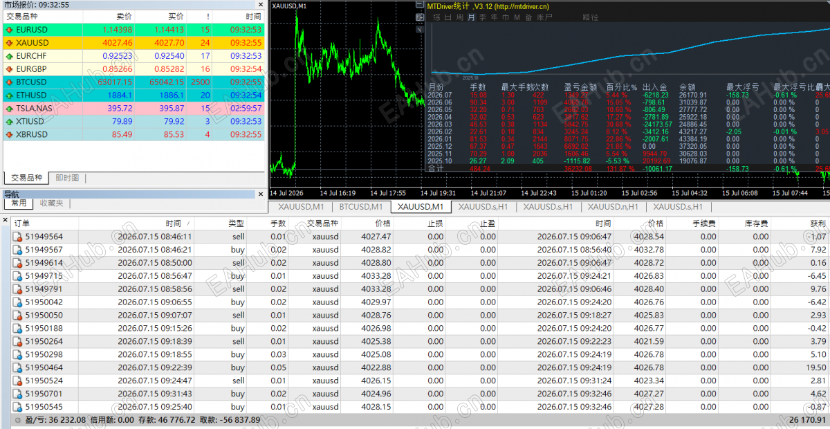Select order row 51950464 with profit 19.50
The image size is (830, 429).
[x=420, y=368]
